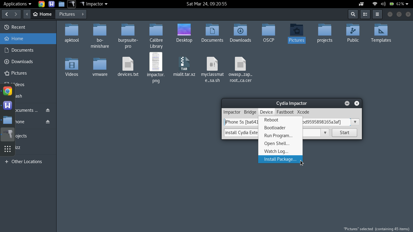Open the purple W app in the dock
Image resolution: width=413 pixels, height=232 pixels.
8,105
